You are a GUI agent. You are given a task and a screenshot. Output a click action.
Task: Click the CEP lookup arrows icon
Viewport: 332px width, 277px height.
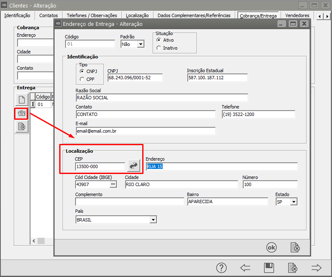pos(133,166)
